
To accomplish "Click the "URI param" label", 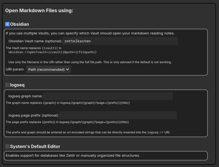I will coord(15,69).
